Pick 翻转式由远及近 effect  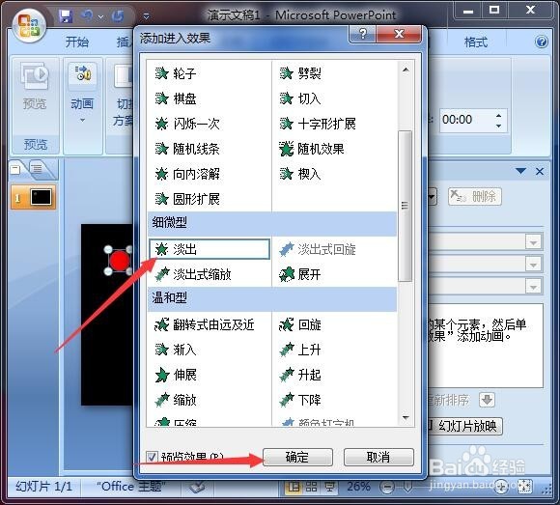pos(205,324)
